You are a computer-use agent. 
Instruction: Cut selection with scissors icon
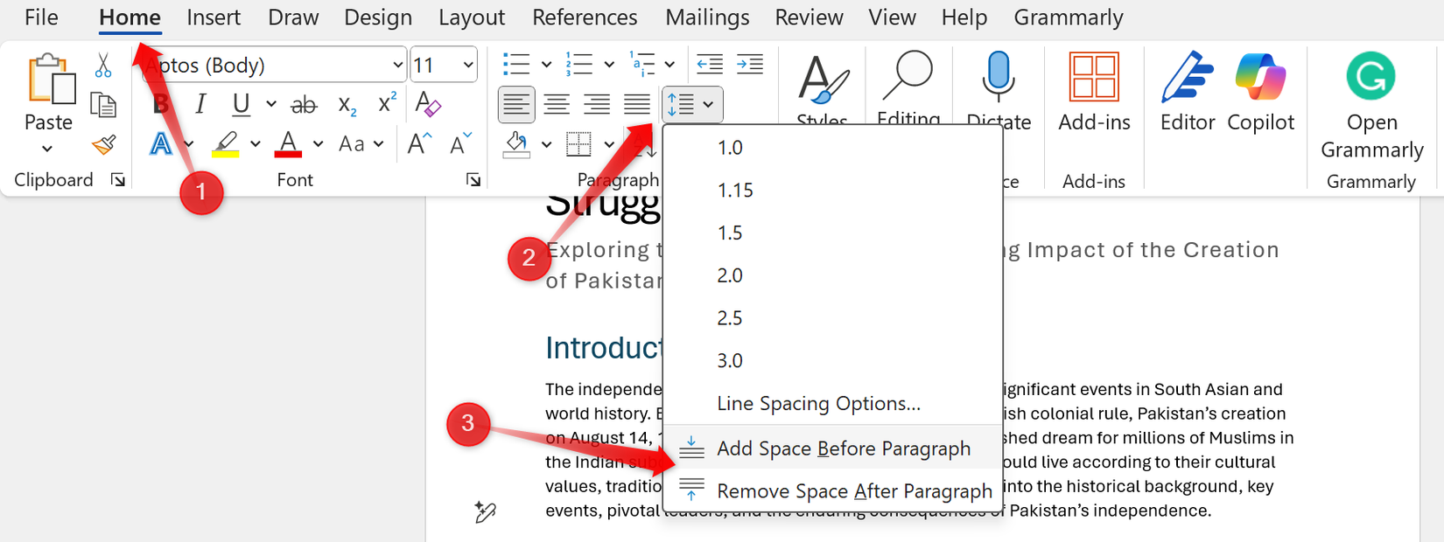click(x=103, y=66)
